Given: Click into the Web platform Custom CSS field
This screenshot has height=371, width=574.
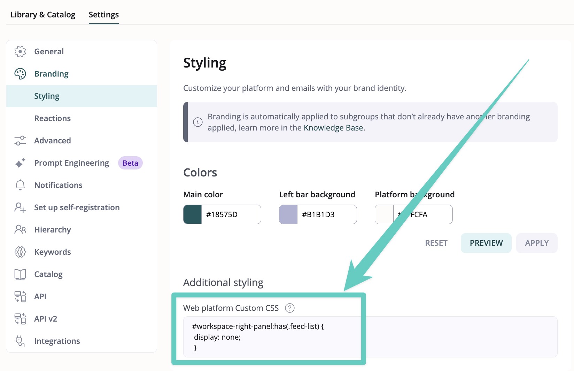Looking at the screenshot, I should (x=370, y=337).
